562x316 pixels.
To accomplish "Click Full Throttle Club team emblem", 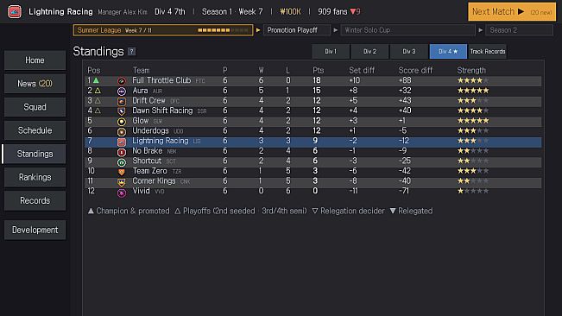I will click(122, 81).
